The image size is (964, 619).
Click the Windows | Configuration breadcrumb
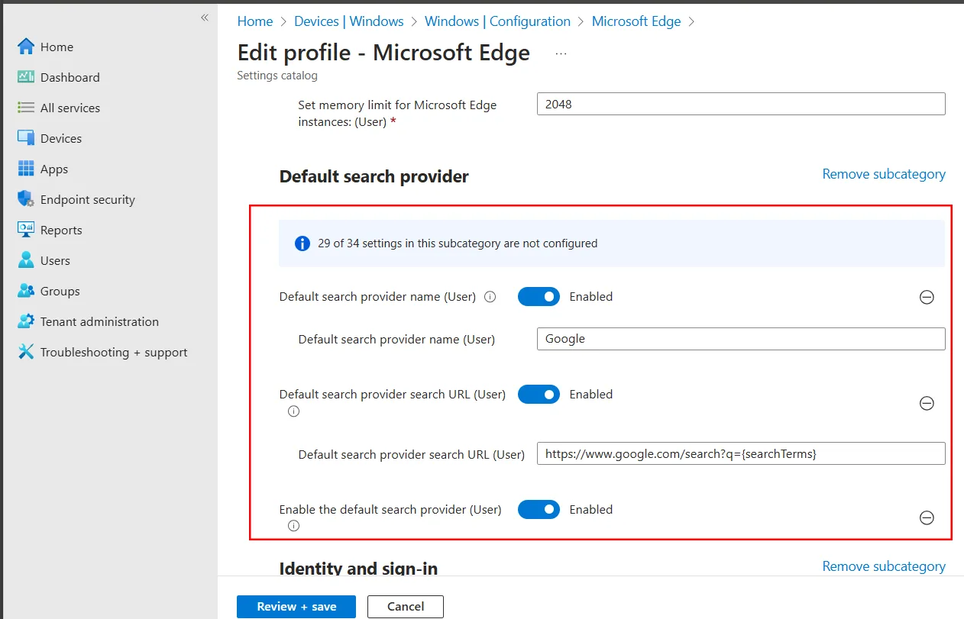pyautogui.click(x=497, y=21)
